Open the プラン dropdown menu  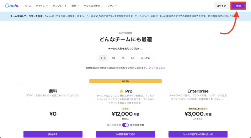(x=112, y=6)
